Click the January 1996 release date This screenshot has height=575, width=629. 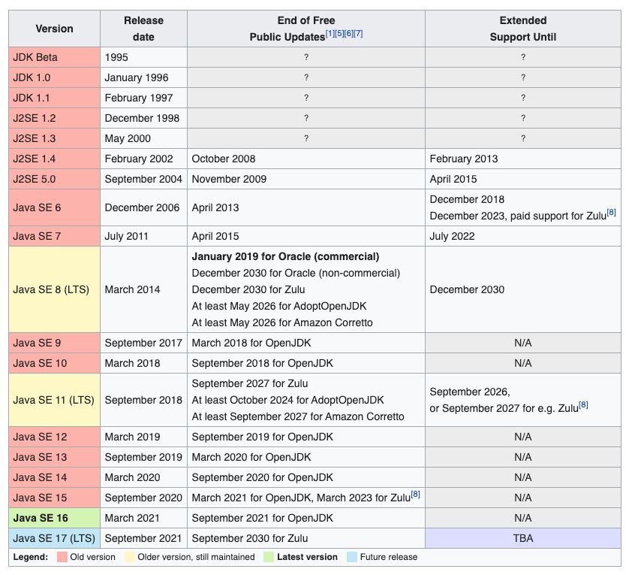(137, 77)
